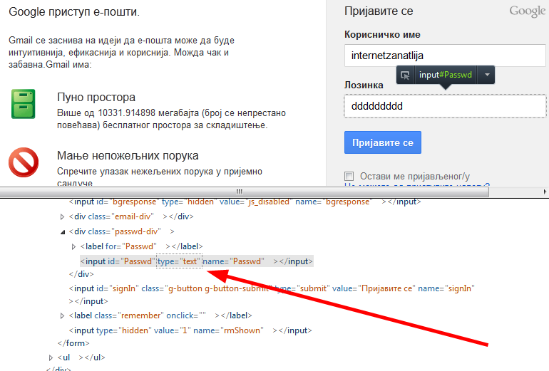Click the green file cabinet storage icon
Screen dimensions: 549x371
point(23,104)
